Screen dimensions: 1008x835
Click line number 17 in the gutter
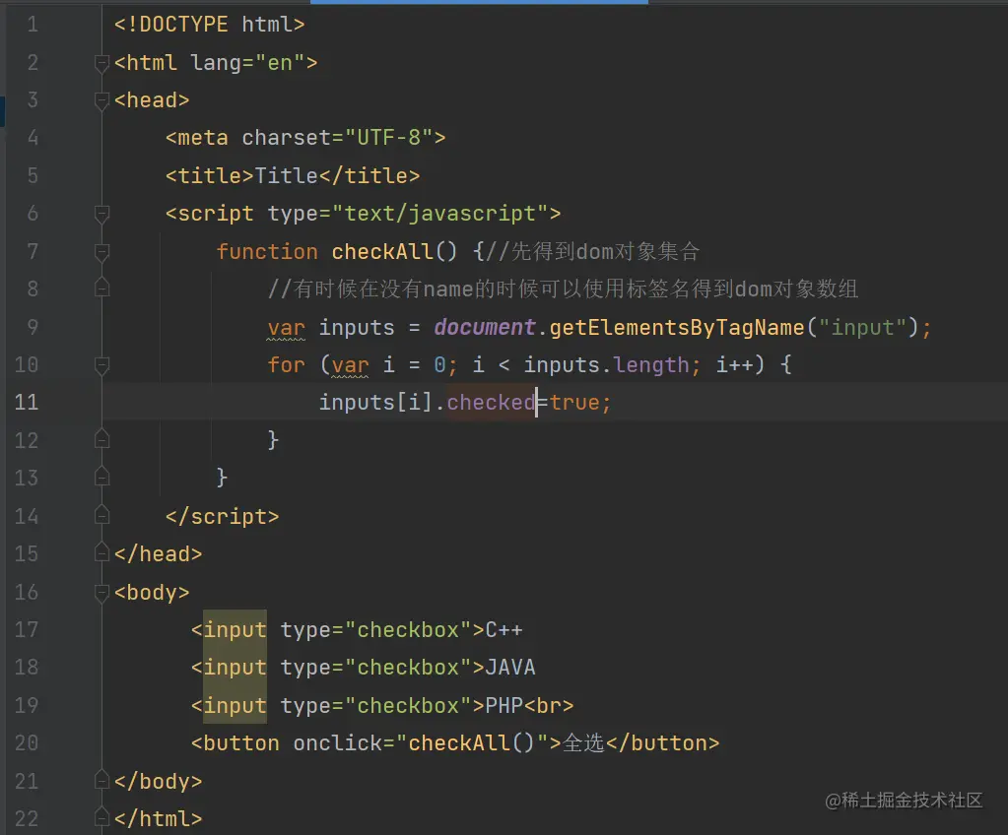point(27,629)
